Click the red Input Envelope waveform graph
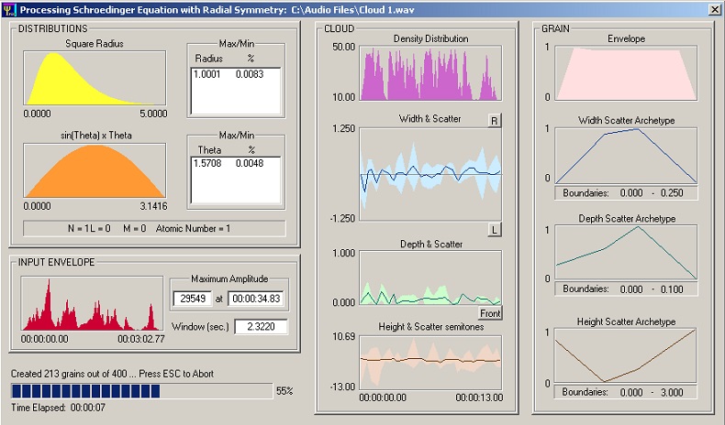The image size is (725, 425). (92, 303)
